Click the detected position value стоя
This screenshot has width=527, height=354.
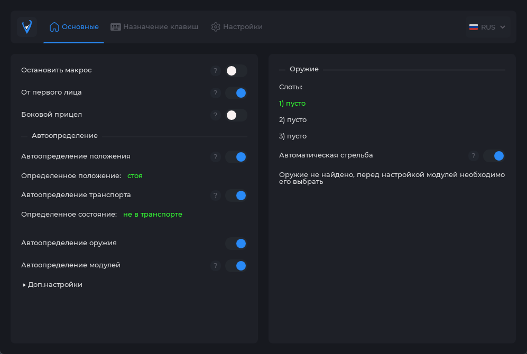pyautogui.click(x=135, y=176)
